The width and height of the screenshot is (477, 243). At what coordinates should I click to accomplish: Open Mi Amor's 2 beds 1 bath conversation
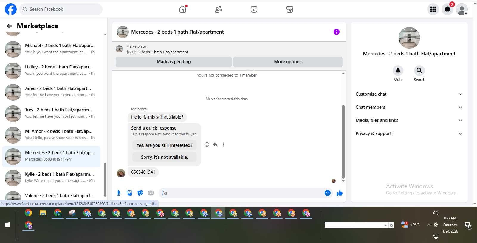click(51, 135)
